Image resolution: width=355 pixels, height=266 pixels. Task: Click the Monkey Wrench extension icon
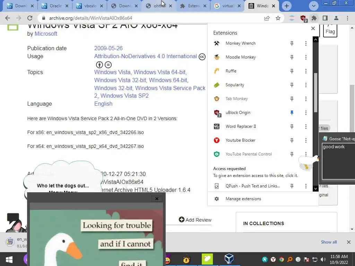pyautogui.click(x=217, y=43)
